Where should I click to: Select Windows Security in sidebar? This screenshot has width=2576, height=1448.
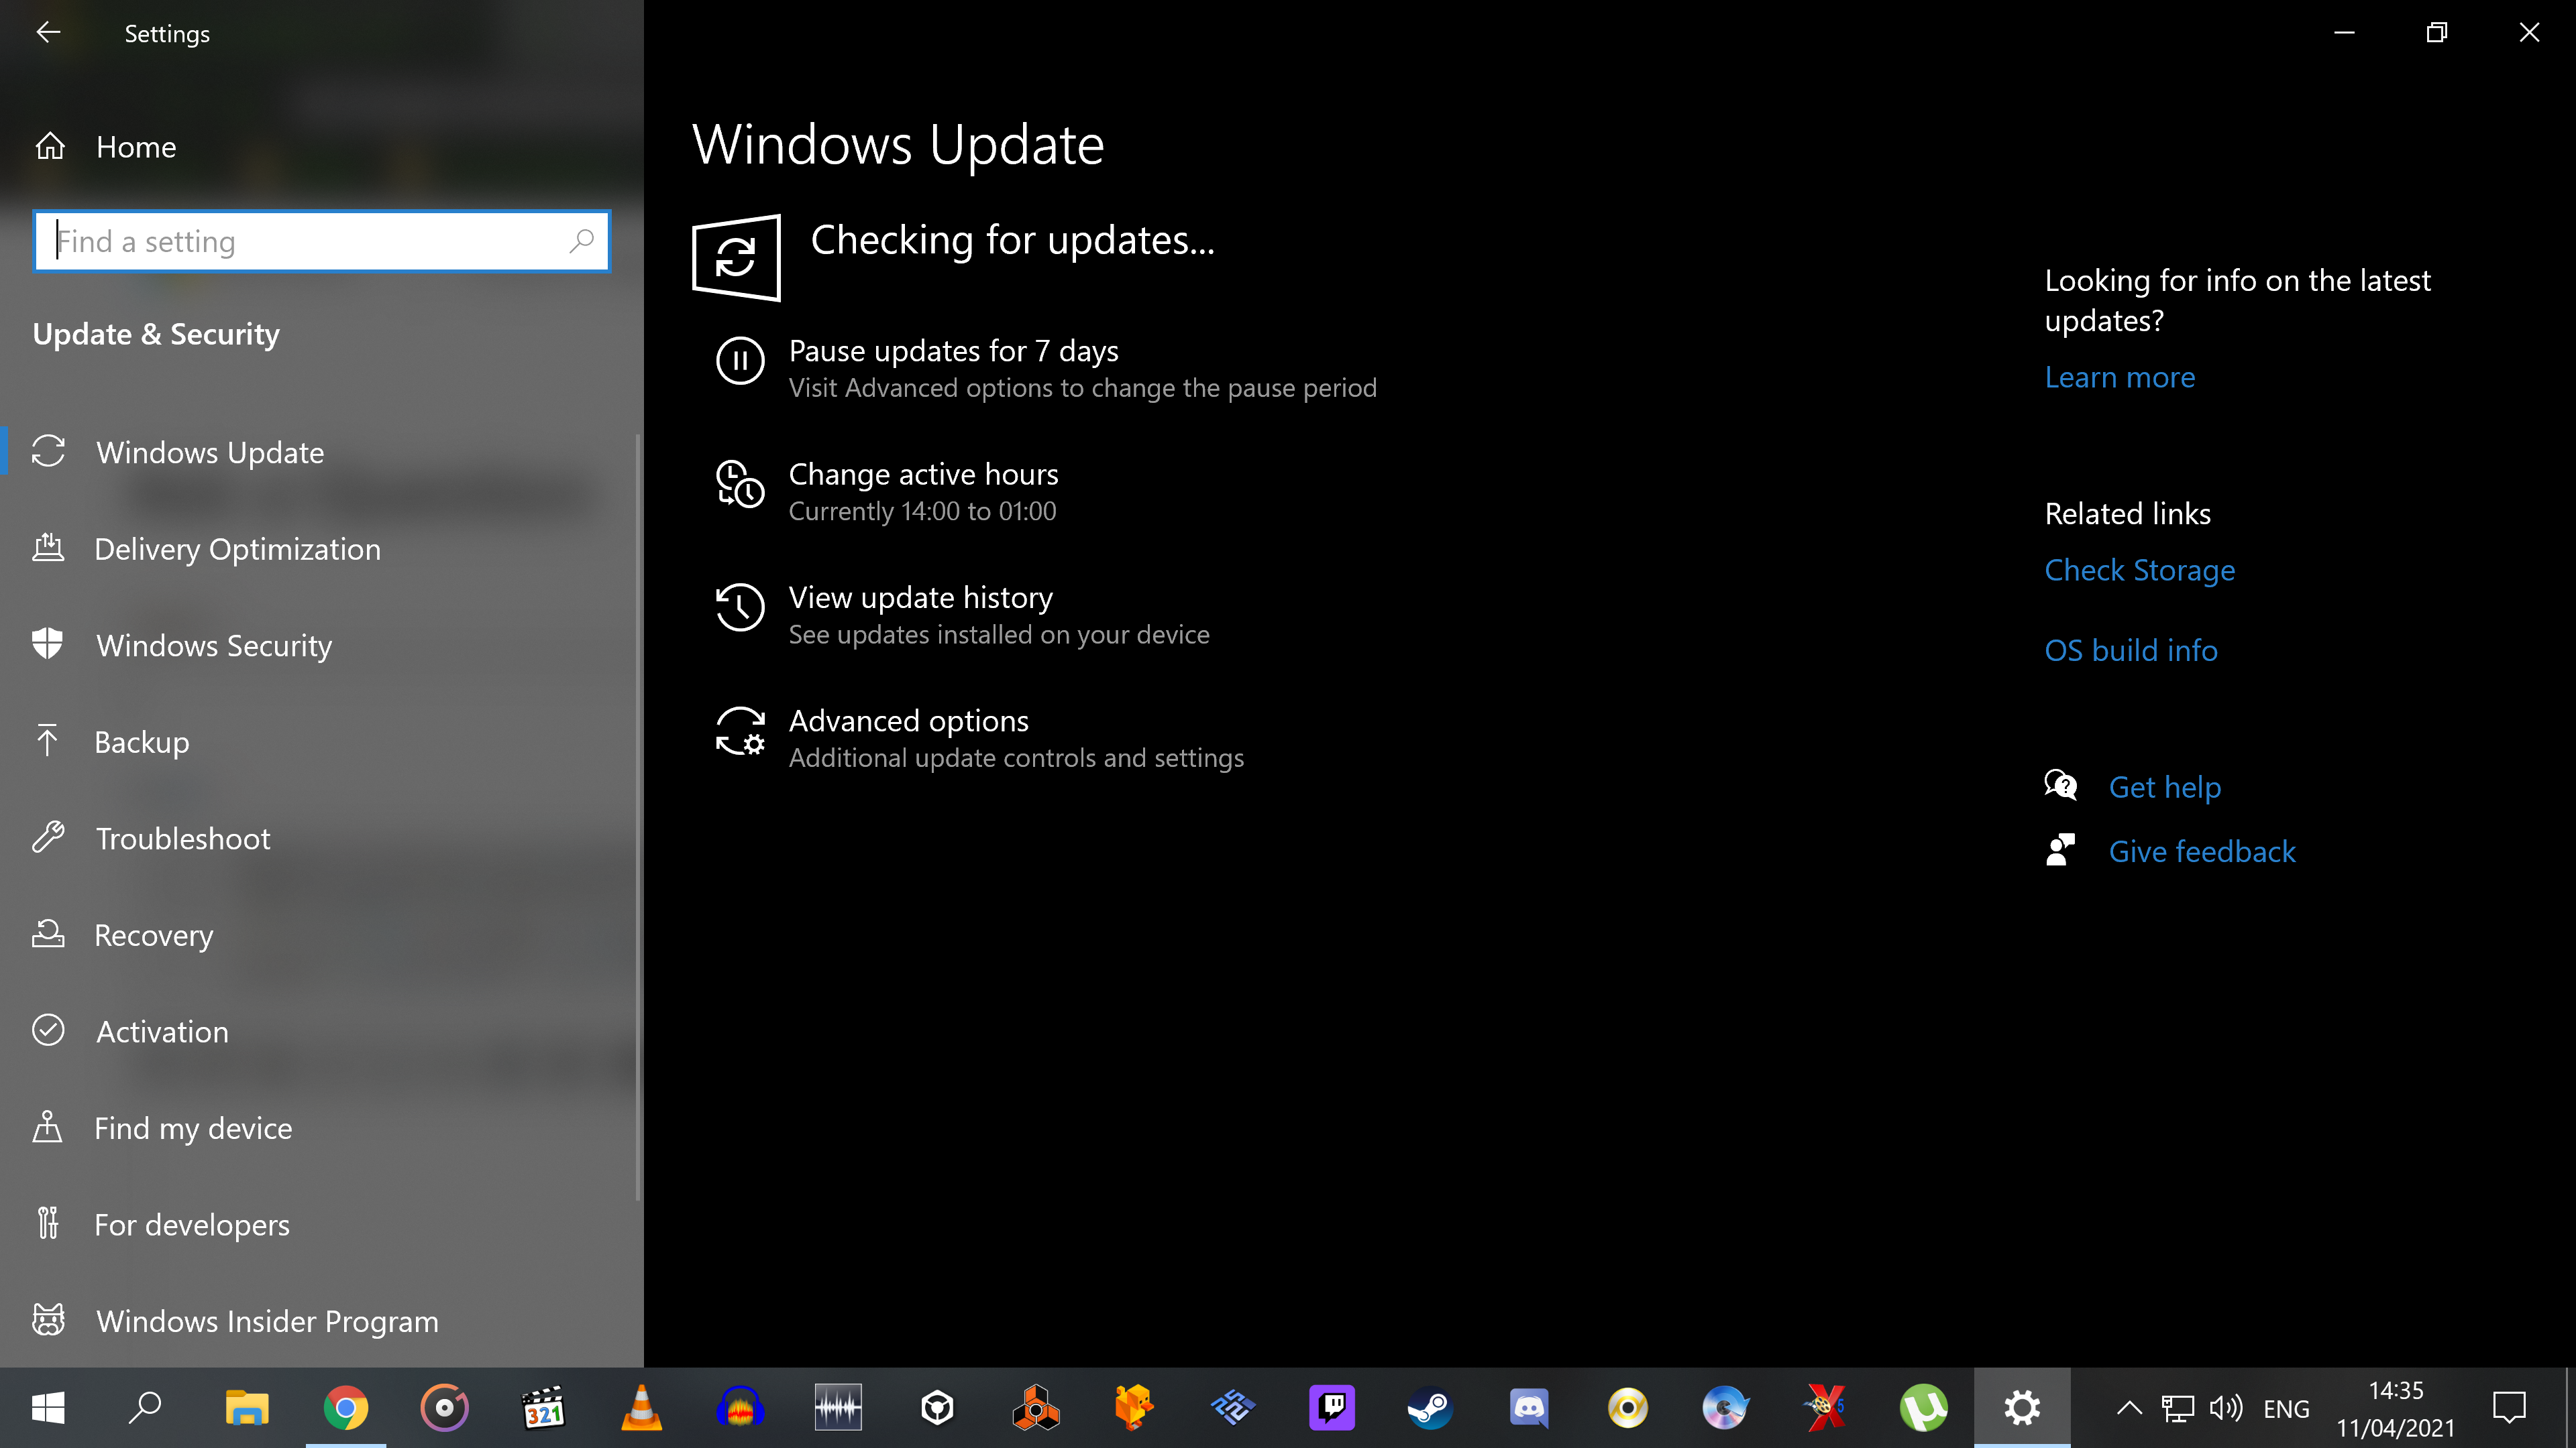(x=214, y=646)
